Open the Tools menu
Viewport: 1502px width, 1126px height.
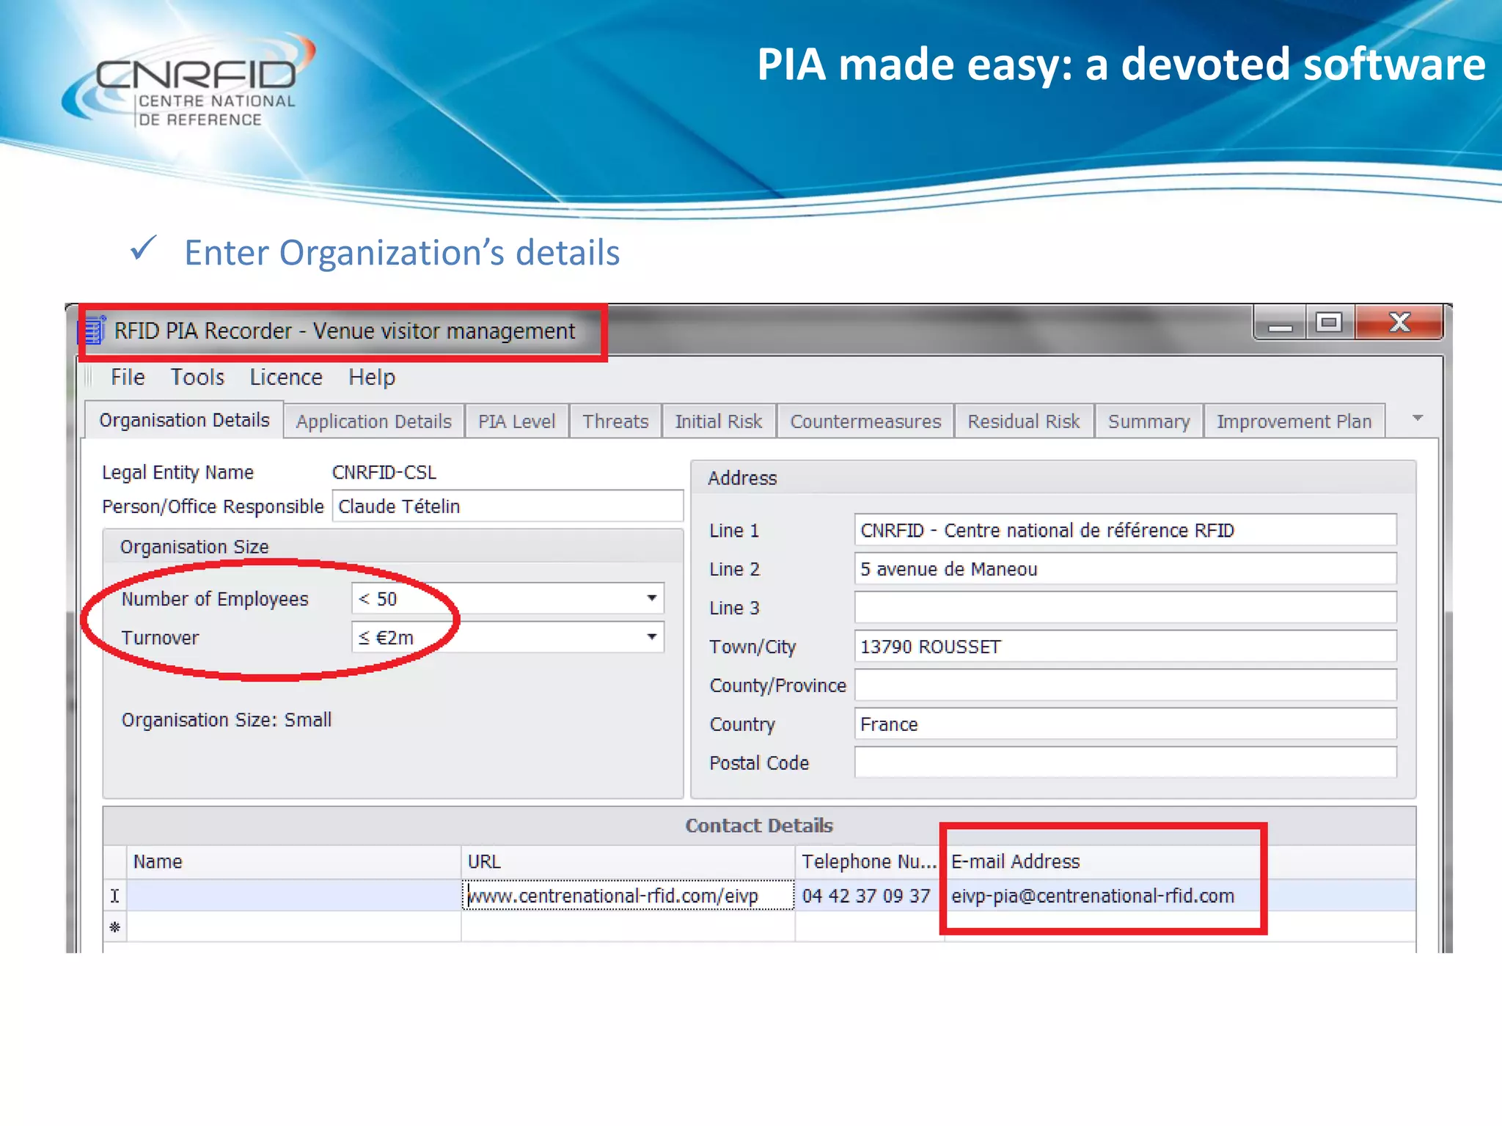197,377
